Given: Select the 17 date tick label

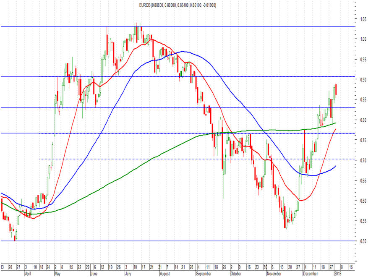Looking at the screenshot, I should click(144, 267).
